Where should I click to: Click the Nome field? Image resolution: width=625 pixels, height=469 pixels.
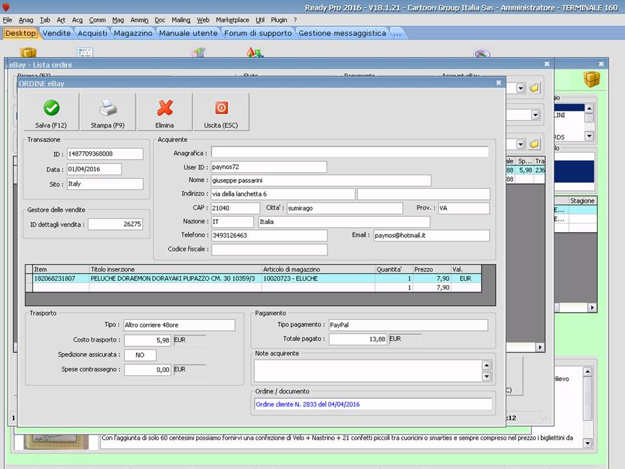pos(321,180)
